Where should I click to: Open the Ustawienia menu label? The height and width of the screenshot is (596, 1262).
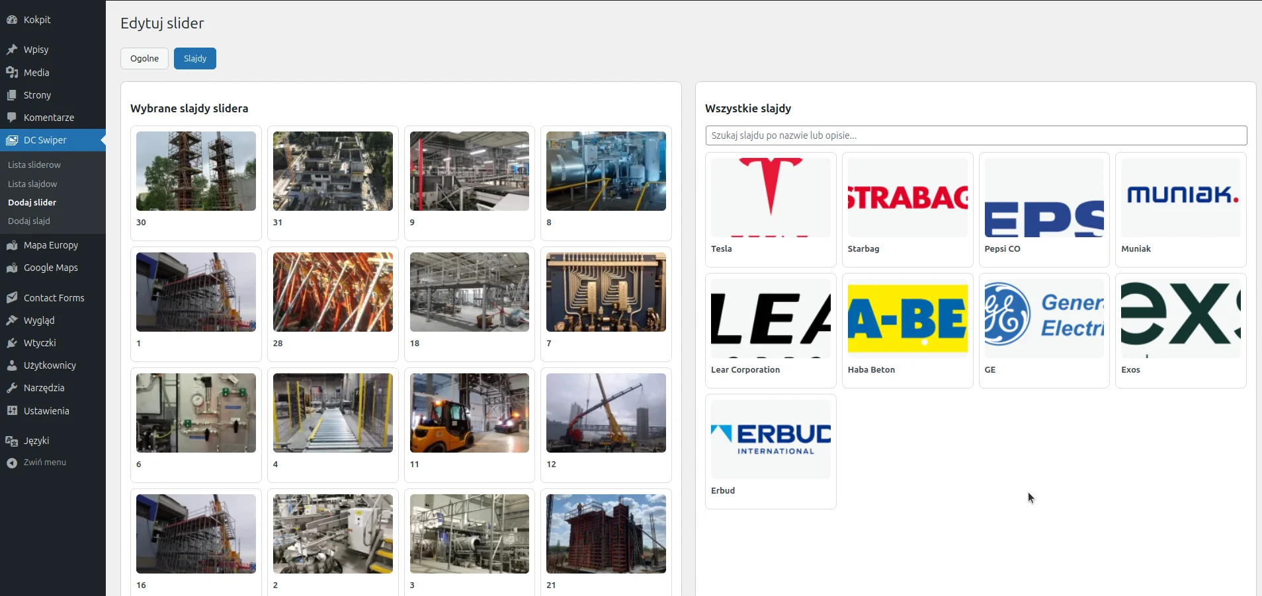(x=46, y=411)
